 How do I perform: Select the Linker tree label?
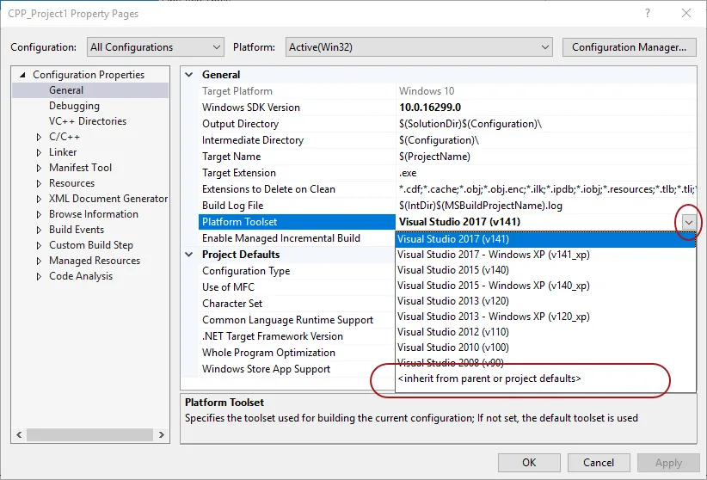[x=63, y=152]
